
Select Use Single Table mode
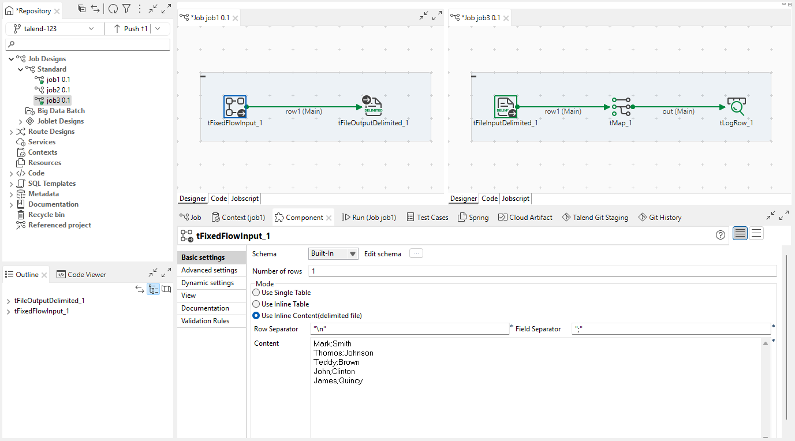click(x=256, y=293)
